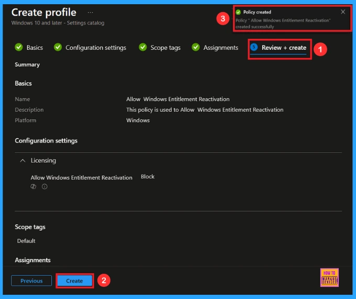
Task: Click the Configuration settings green checkmark
Action: pyautogui.click(x=58, y=47)
